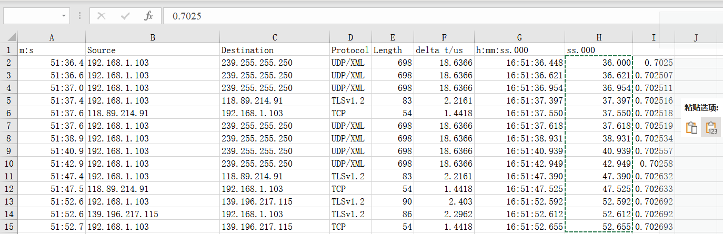Image resolution: width=723 pixels, height=234 pixels.
Task: Select length value 86
Action: (393, 214)
